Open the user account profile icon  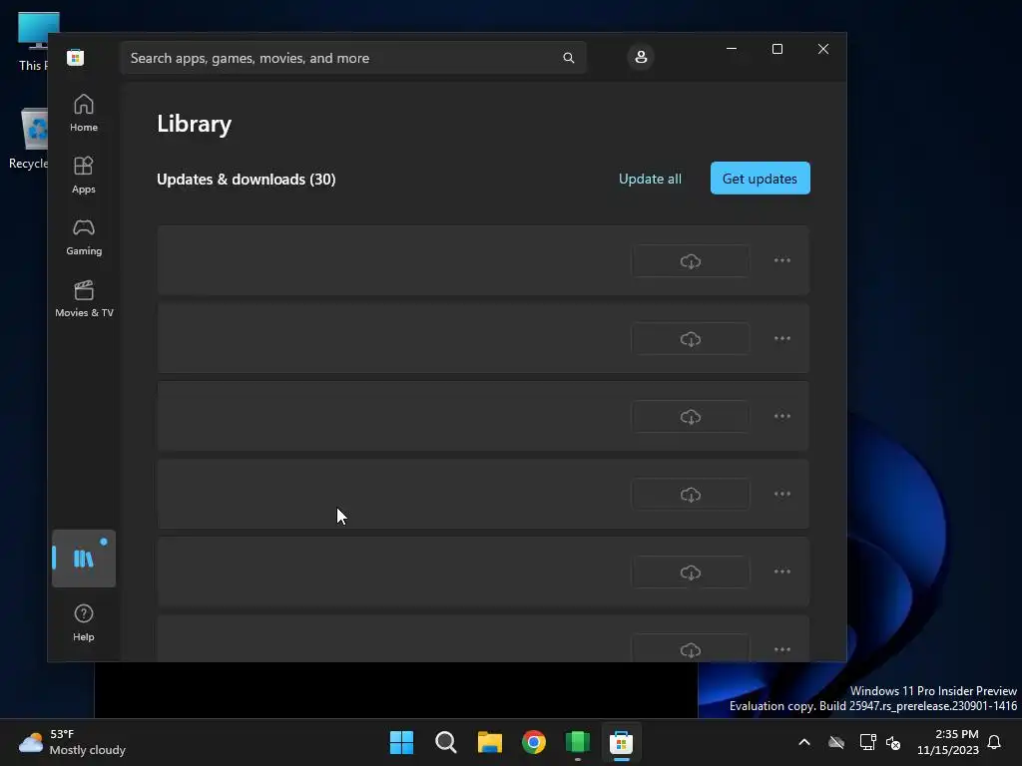click(641, 57)
